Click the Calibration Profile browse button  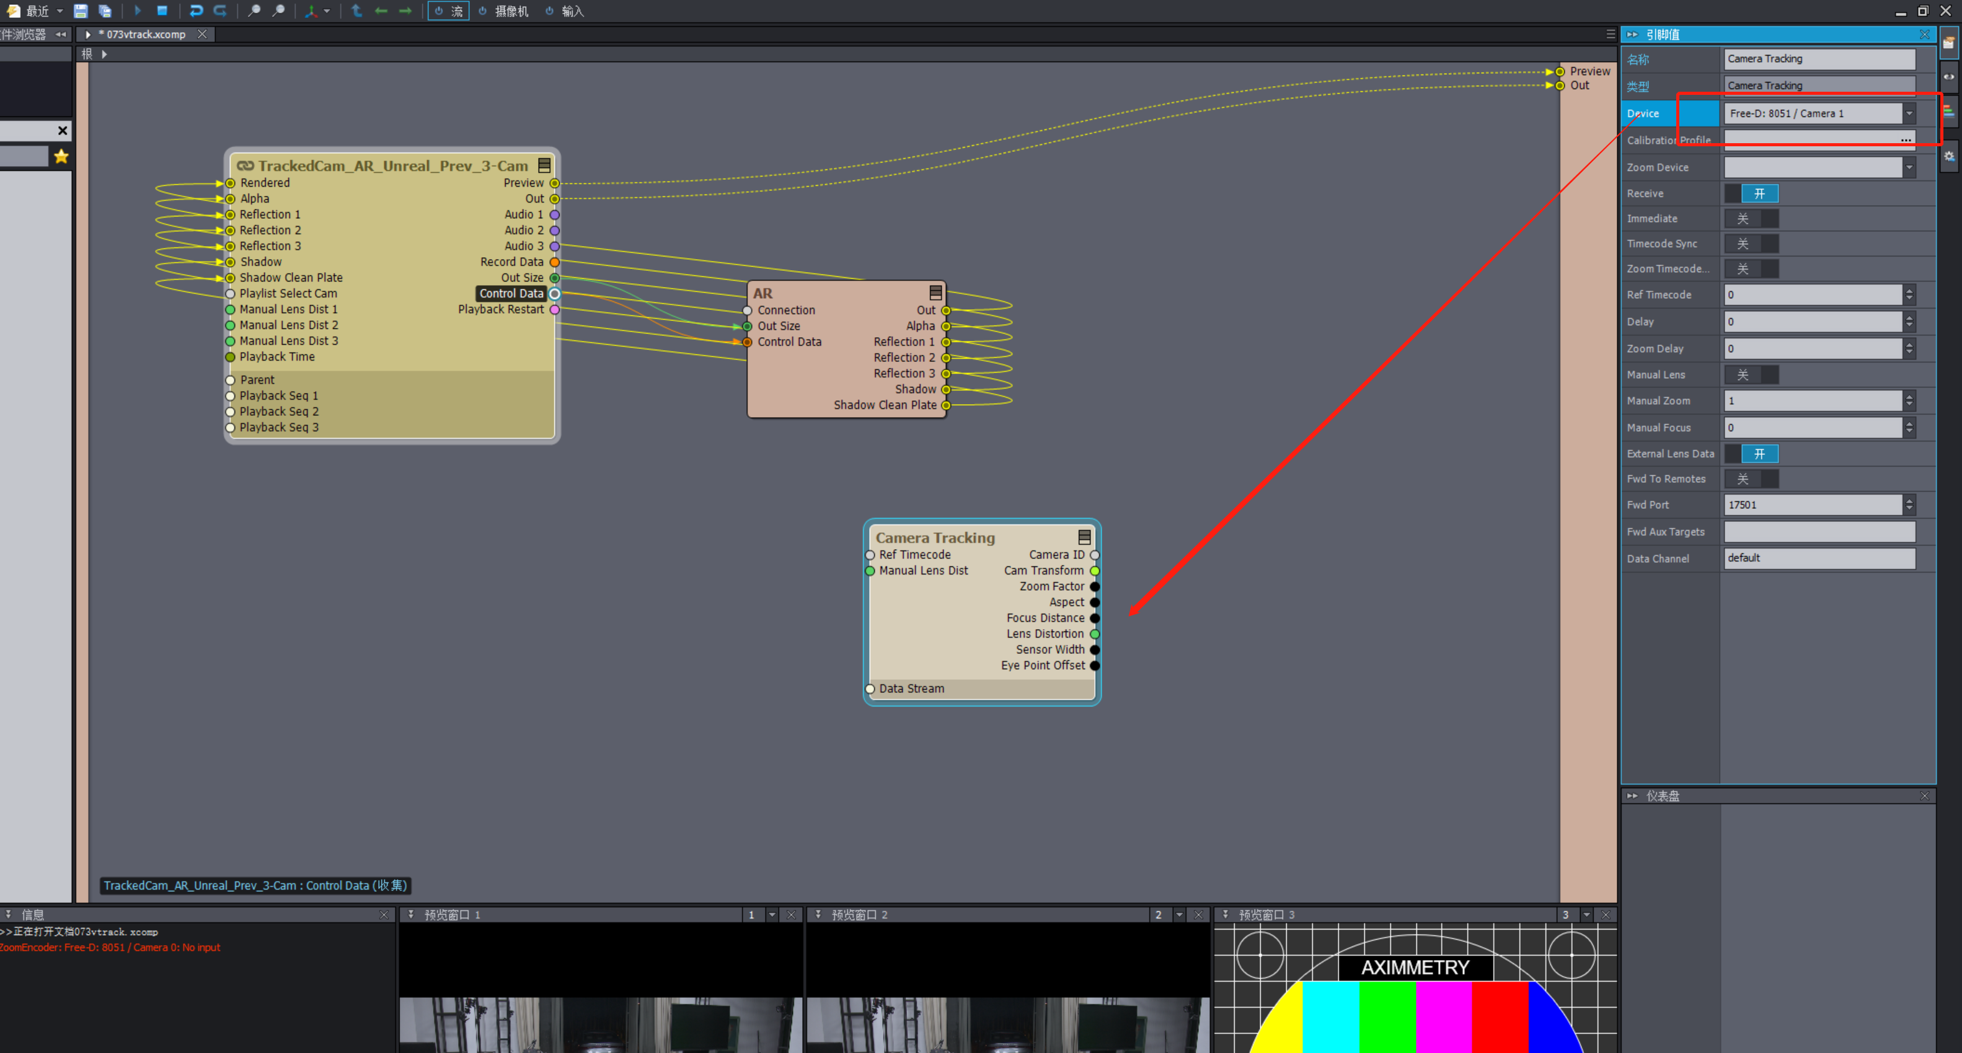coord(1906,140)
